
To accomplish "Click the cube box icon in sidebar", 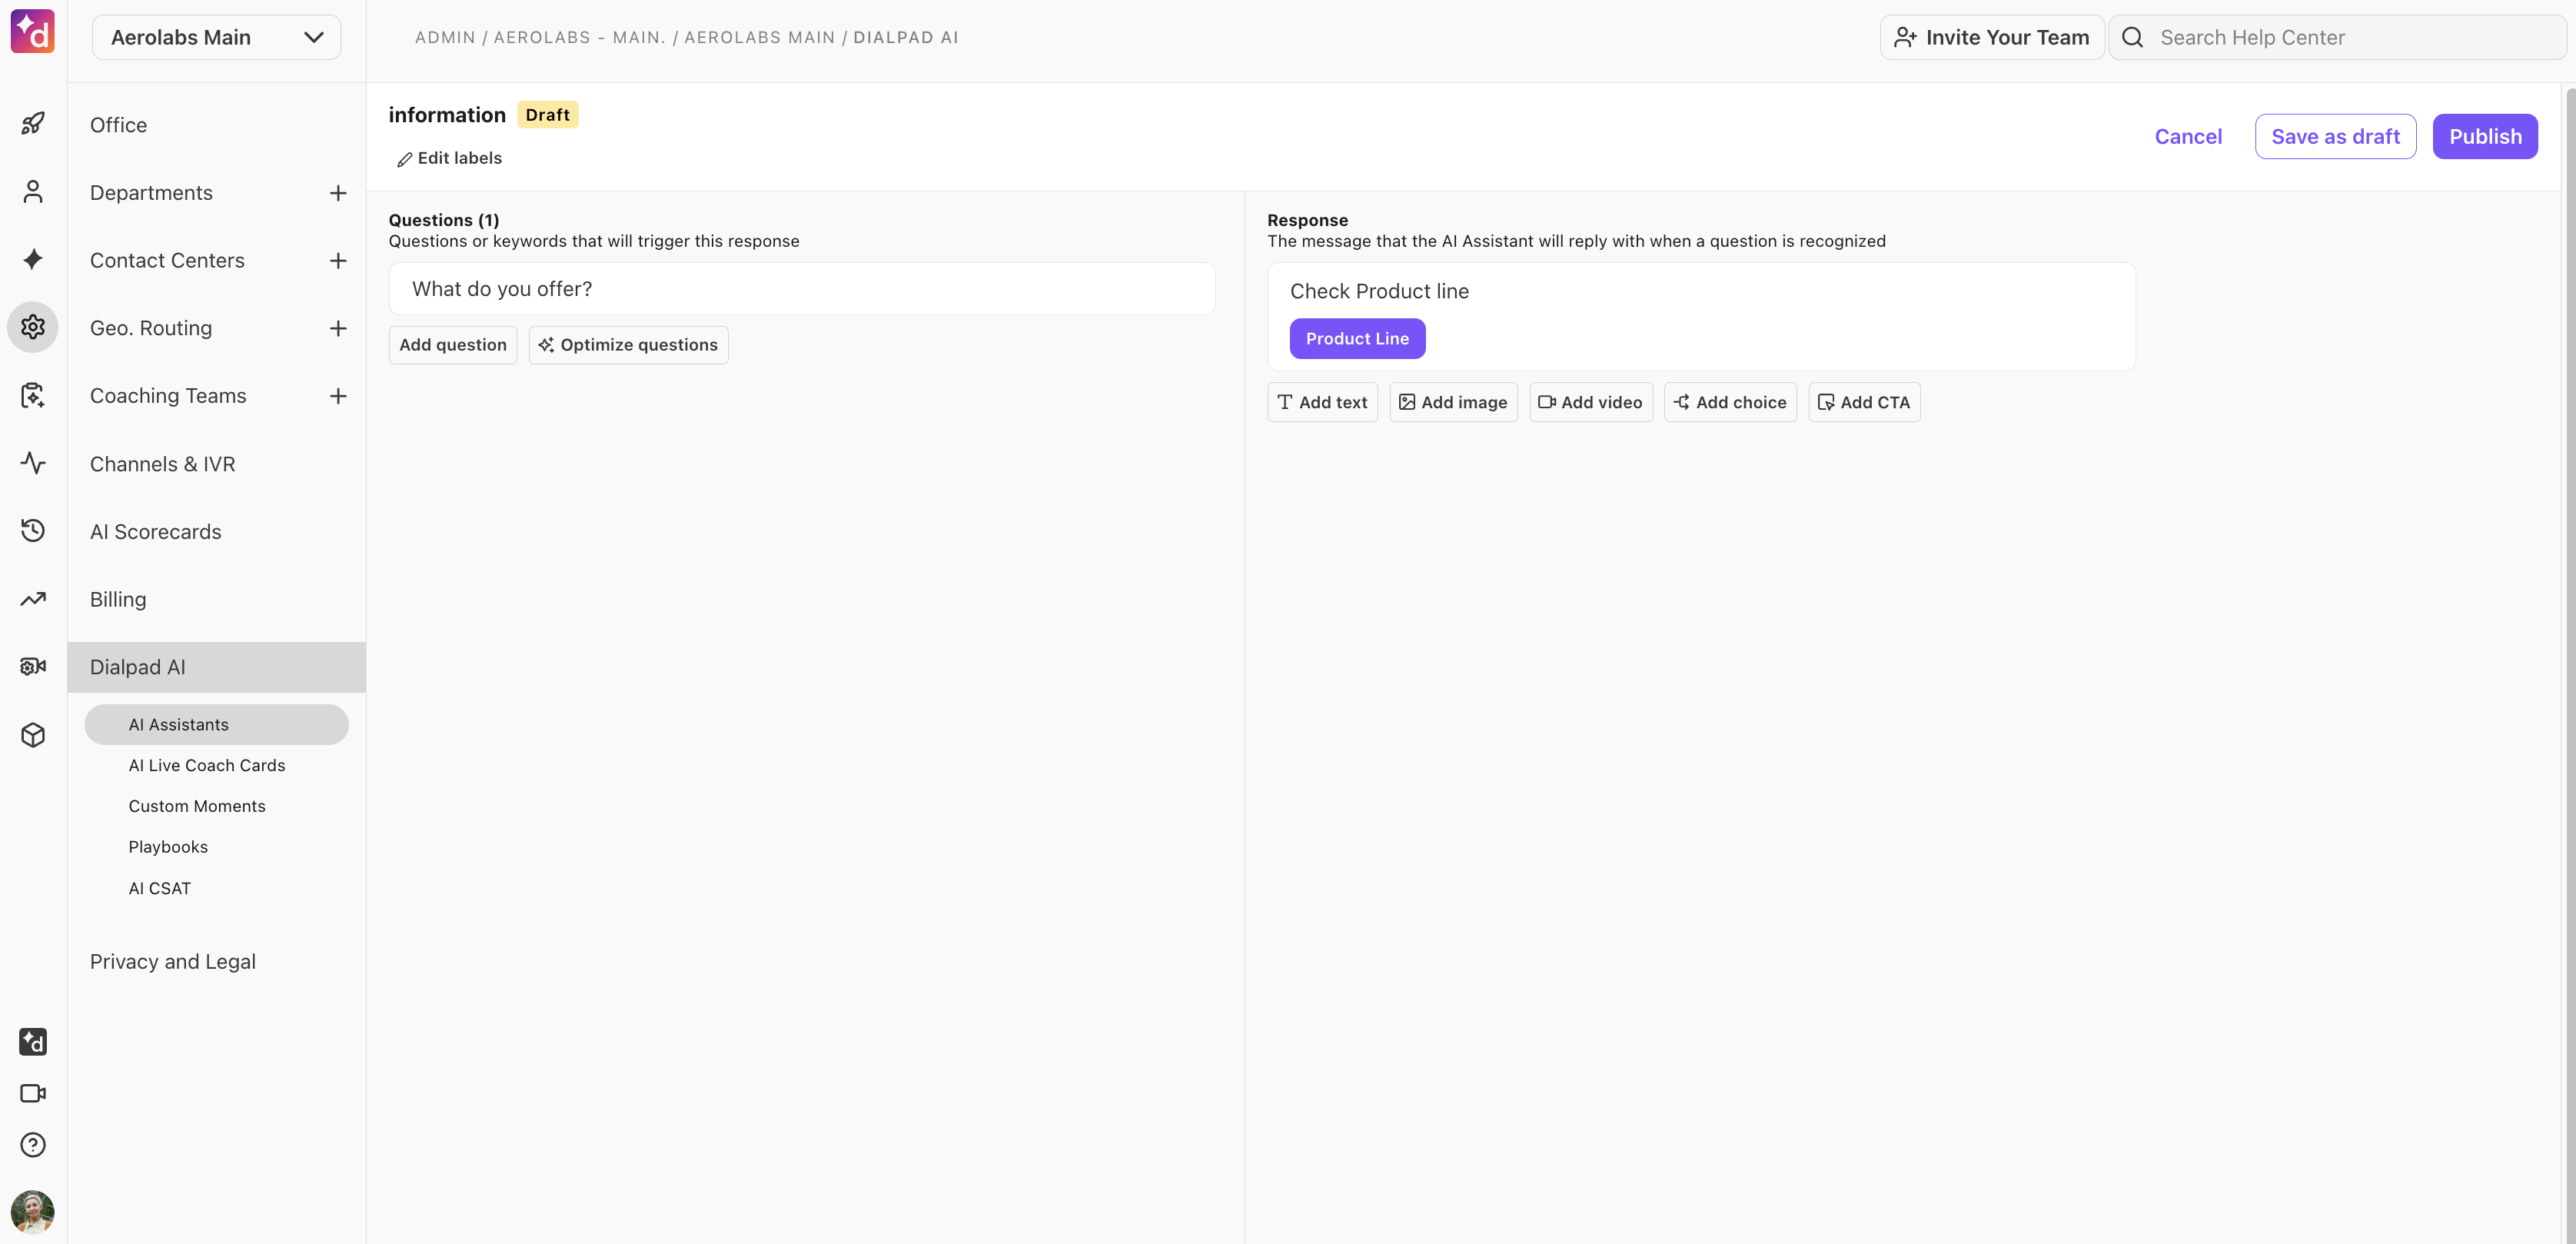I will [x=33, y=735].
